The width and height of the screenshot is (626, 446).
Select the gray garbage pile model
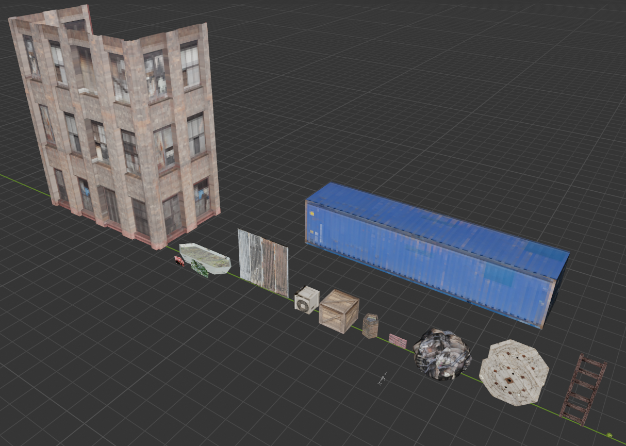[x=442, y=354]
